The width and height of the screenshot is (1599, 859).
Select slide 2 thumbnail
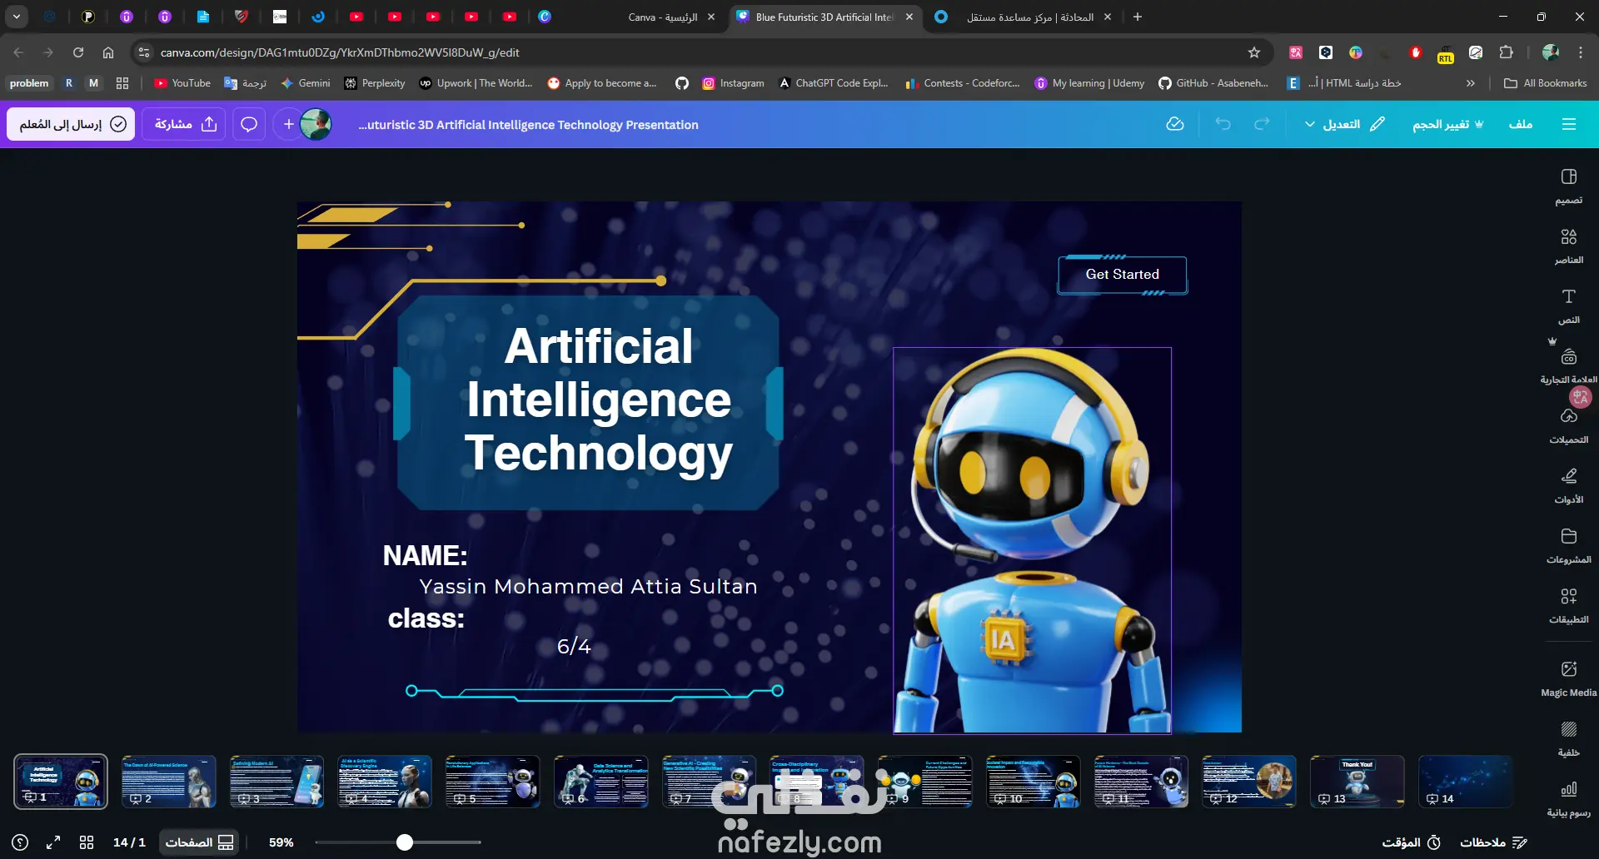pyautogui.click(x=169, y=782)
